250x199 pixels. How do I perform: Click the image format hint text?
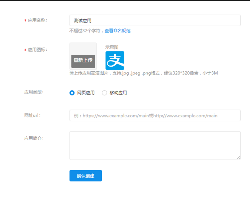[x=144, y=73]
